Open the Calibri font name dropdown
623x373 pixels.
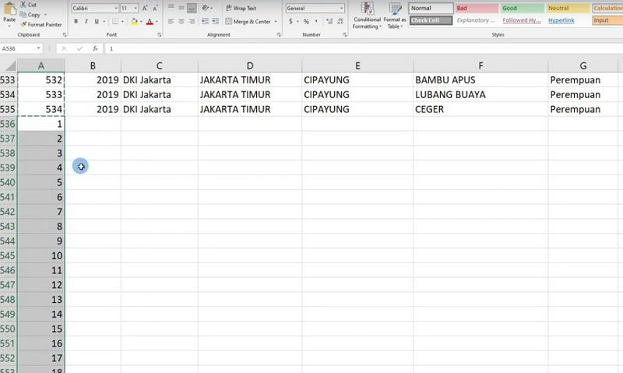click(x=115, y=9)
